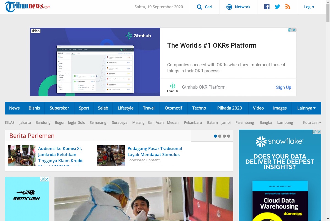Open the Pilkada 2020 section
Viewport: 330px width, 221px height.
pos(230,108)
